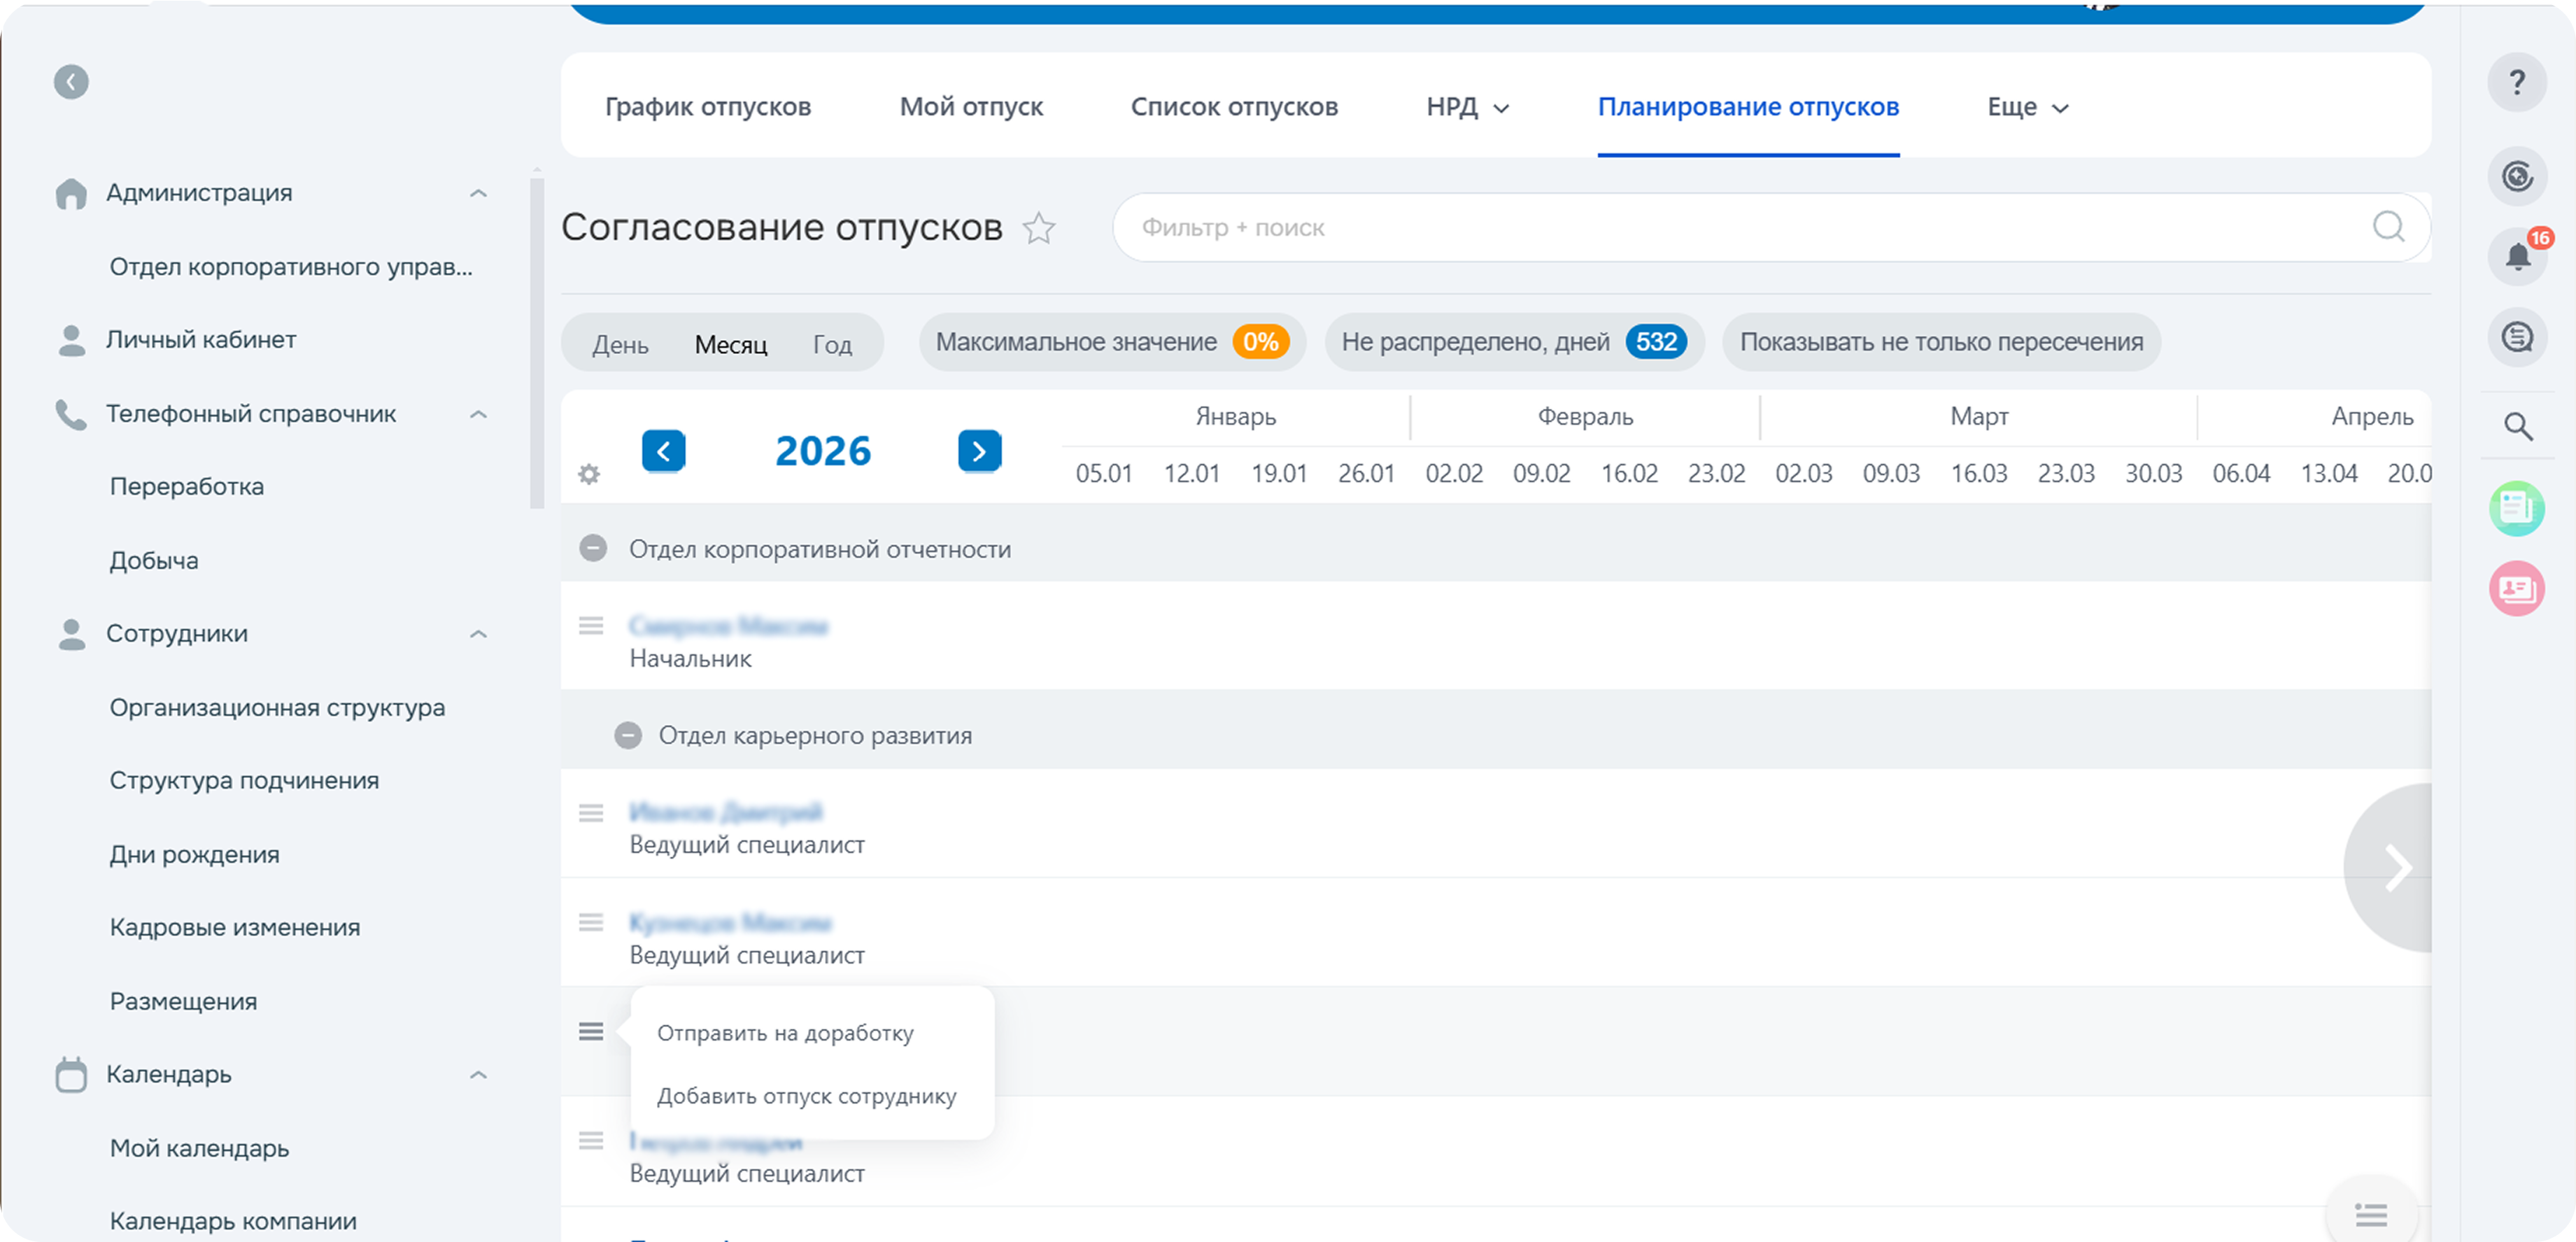Go forward to next year with arrow button
The image size is (2576, 1242).
pyautogui.click(x=980, y=451)
